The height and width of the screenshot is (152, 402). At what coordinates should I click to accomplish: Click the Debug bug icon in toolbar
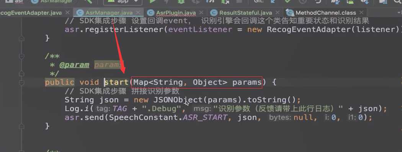pos(181,2)
